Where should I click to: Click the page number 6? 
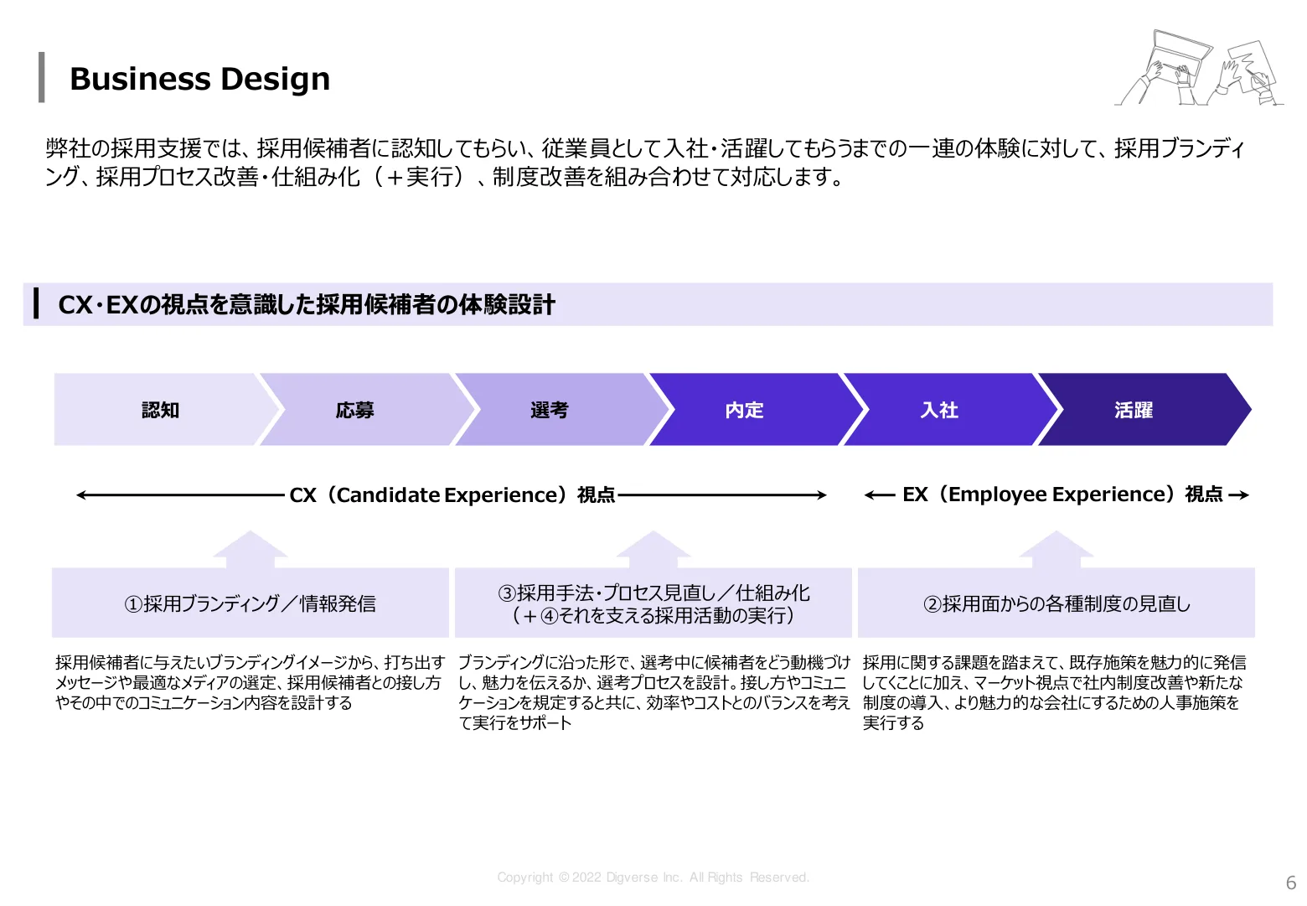[1291, 883]
